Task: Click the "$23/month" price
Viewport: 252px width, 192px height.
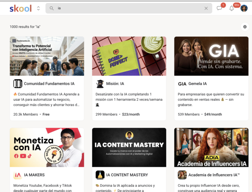Action: tap(131, 114)
